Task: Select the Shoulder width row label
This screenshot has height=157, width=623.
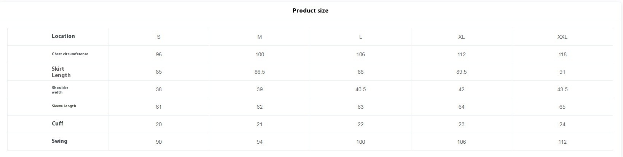Action: tap(60, 90)
